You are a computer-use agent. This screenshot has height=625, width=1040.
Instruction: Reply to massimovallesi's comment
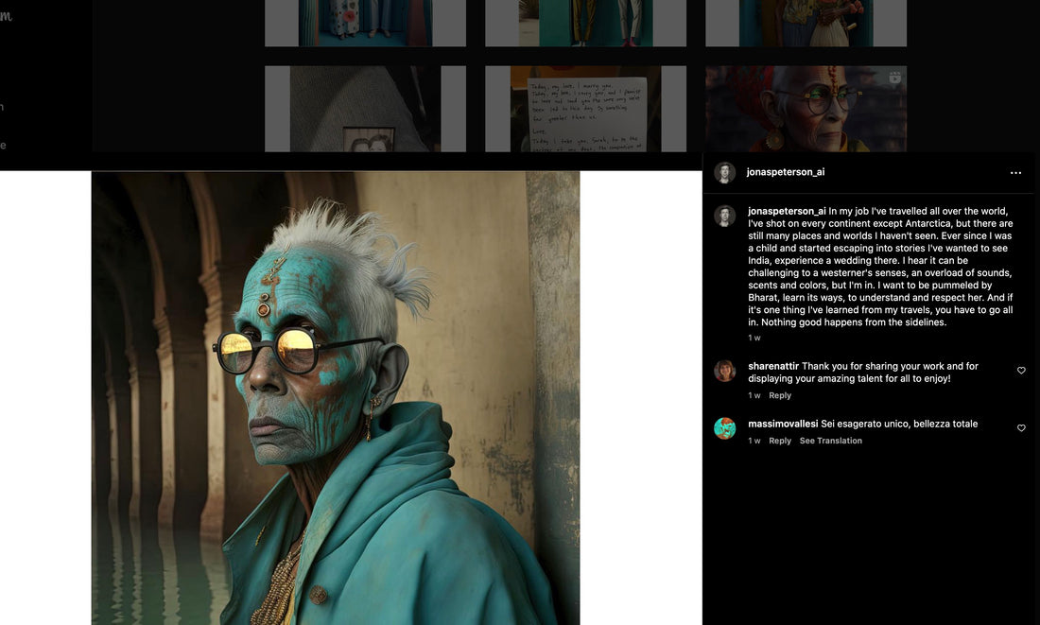[780, 441]
